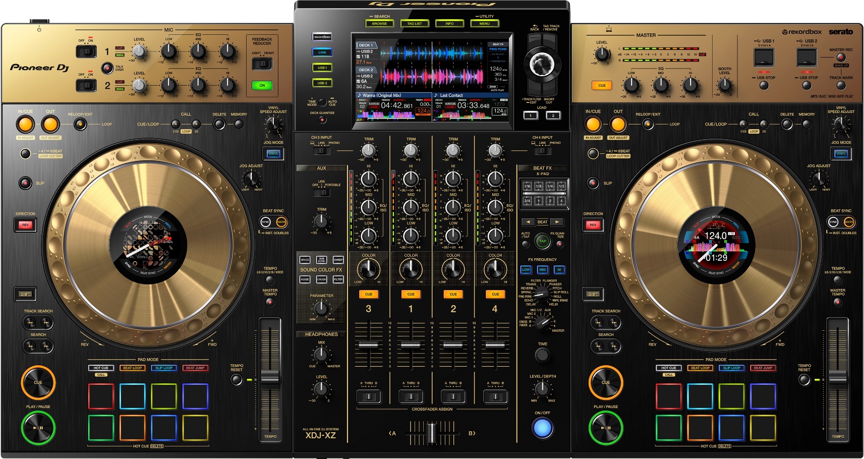The width and height of the screenshot is (864, 459).
Task: Tap the green TAP button in Beat FX
Action: click(x=543, y=241)
